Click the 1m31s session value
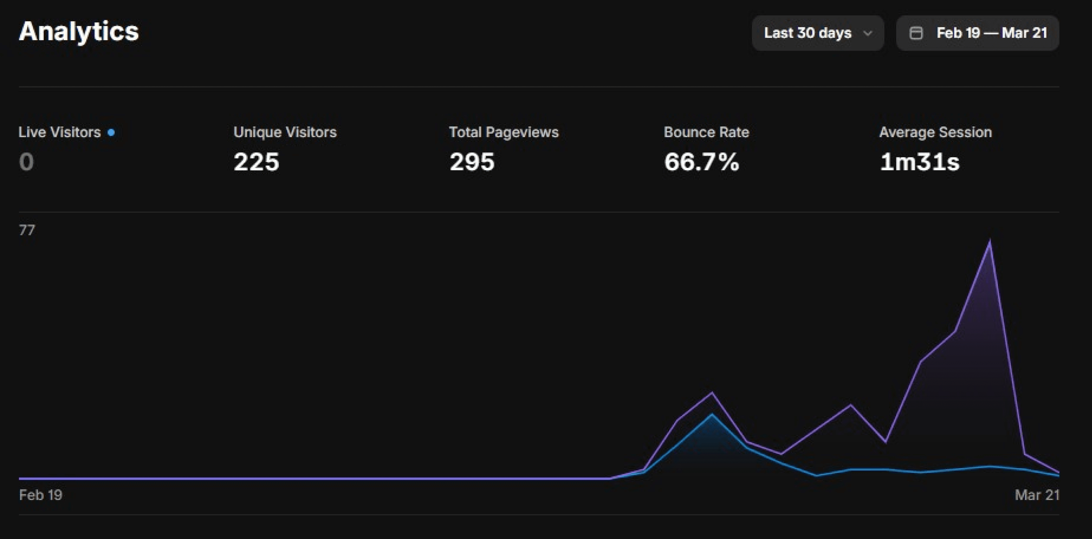 point(920,162)
